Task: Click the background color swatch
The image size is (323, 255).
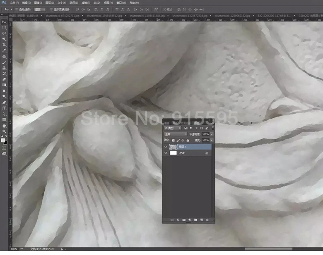Action: [5, 143]
